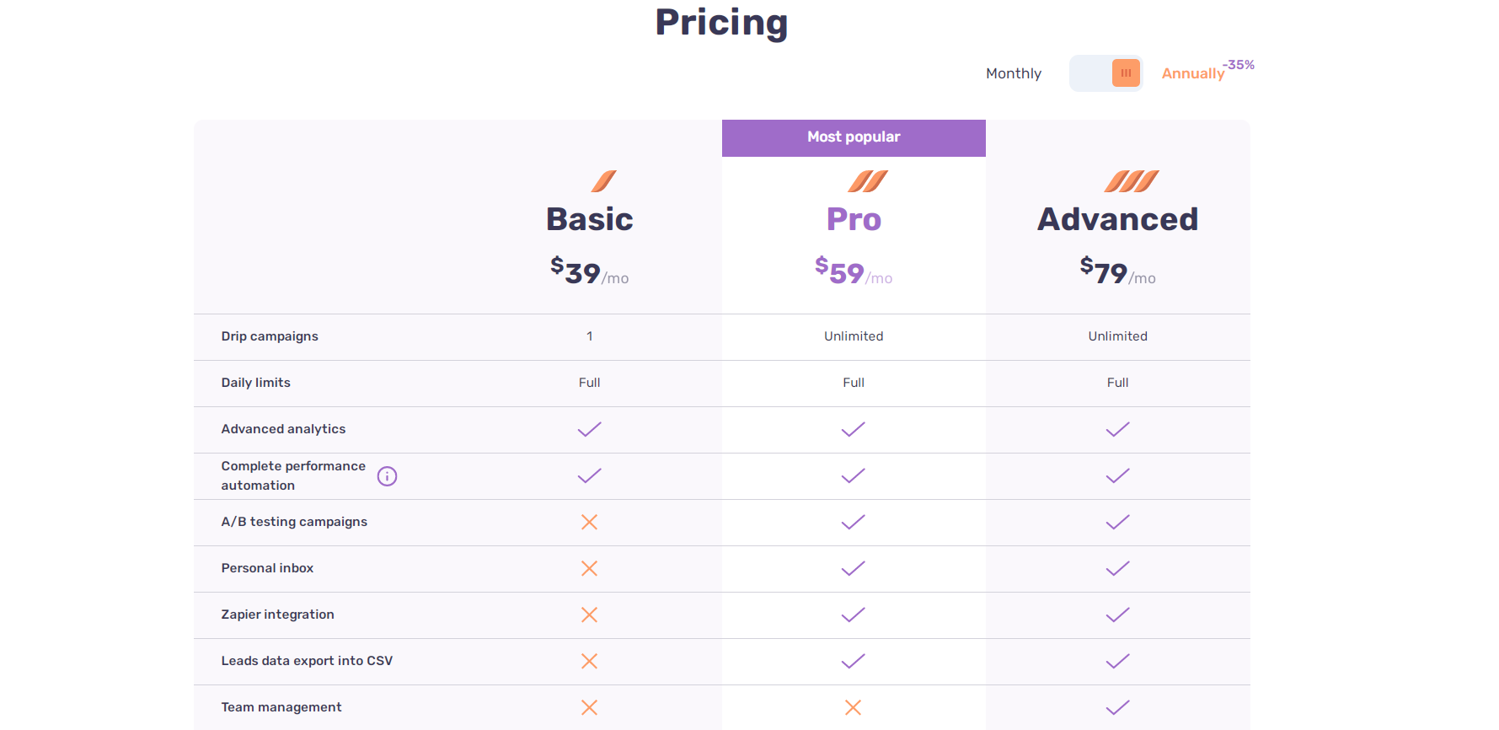Switch the billing period toggle switch
Viewport: 1499px width, 730px height.
(1106, 73)
